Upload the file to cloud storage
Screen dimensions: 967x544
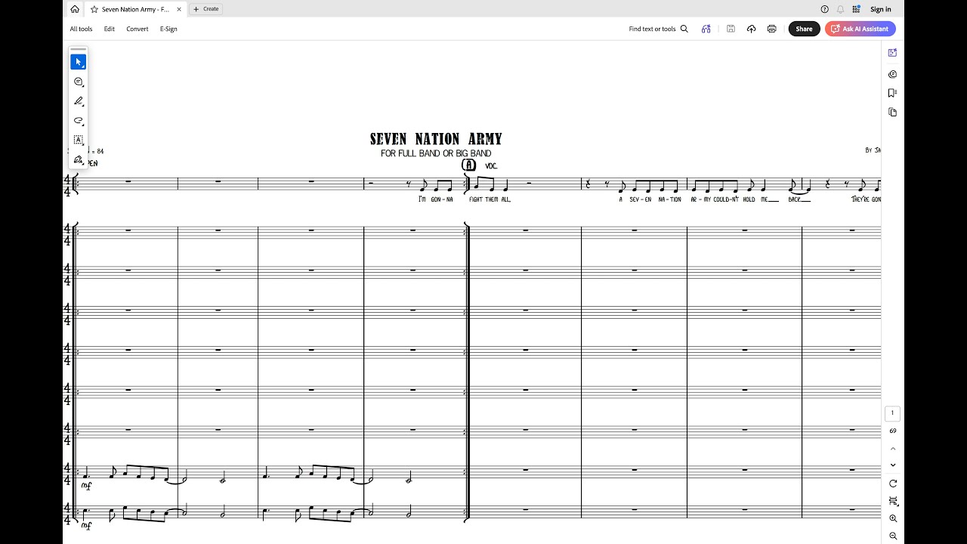tap(751, 29)
